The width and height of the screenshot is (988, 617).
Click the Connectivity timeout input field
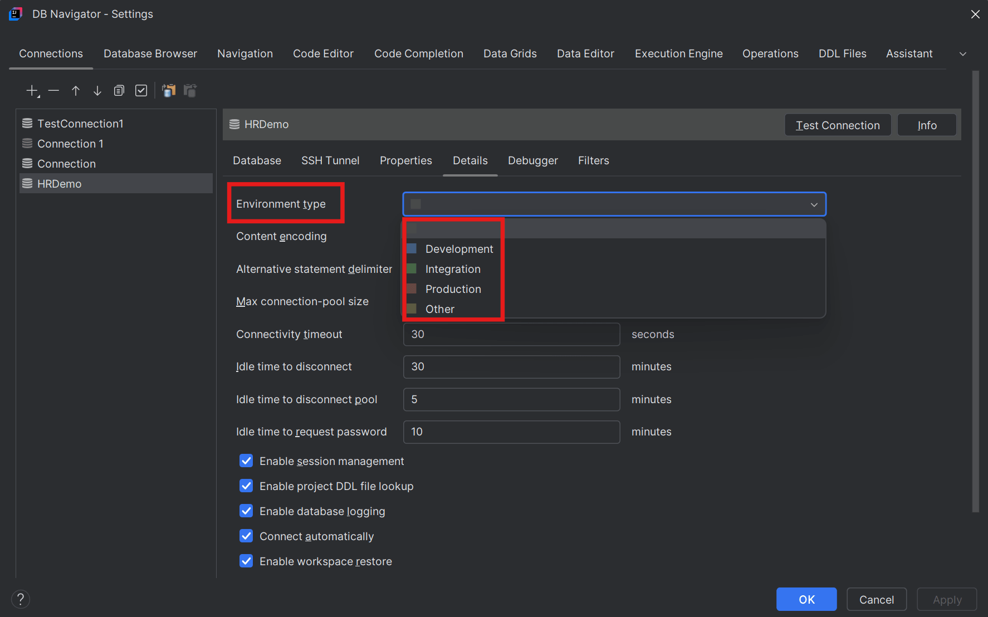click(512, 334)
